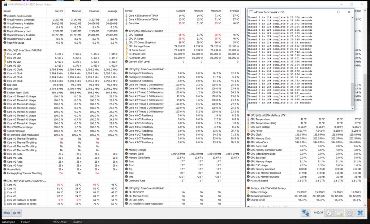The image size is (370, 224).
Task: Click the logging start document icon
Action: [339, 212]
